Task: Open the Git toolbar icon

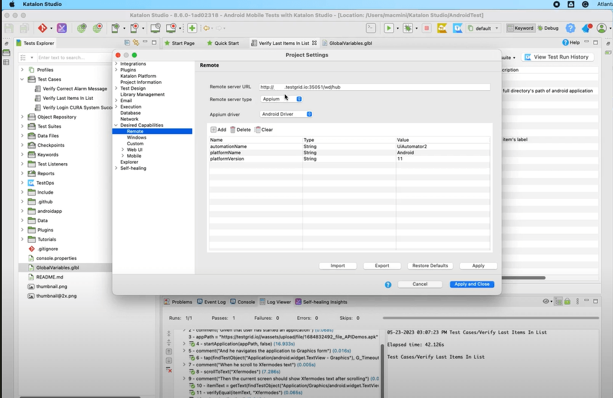Action: click(42, 28)
